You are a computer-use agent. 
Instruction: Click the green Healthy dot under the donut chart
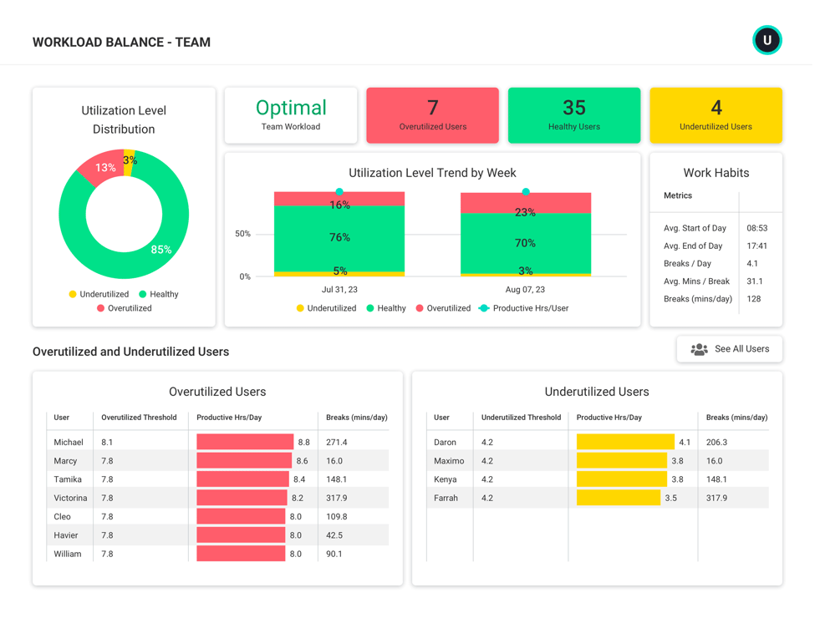[x=144, y=294]
